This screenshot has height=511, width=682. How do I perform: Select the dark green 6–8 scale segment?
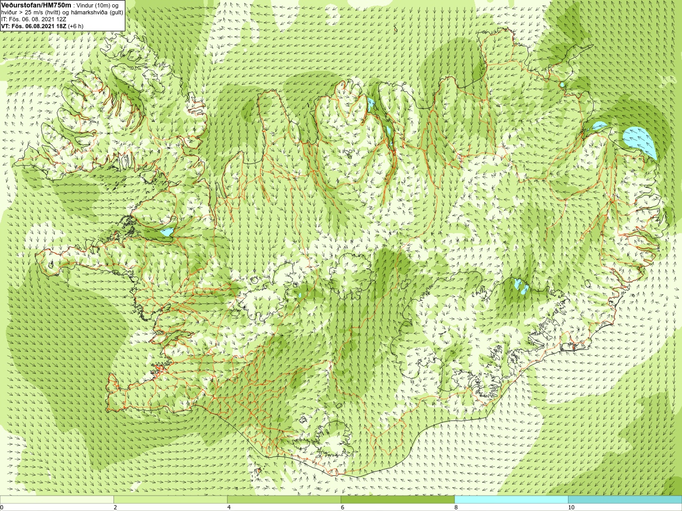[x=397, y=500]
